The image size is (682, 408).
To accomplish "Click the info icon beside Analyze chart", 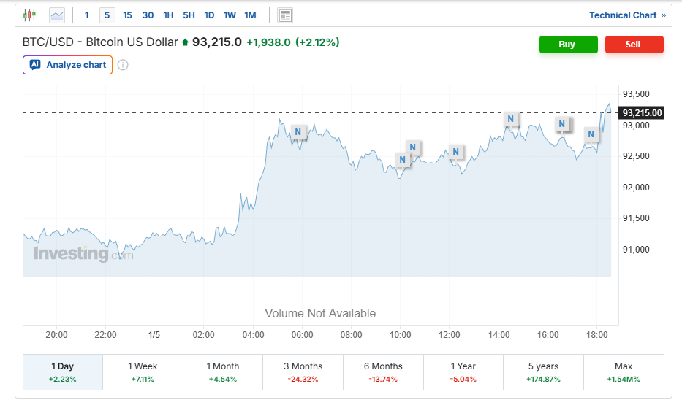I will 123,65.
